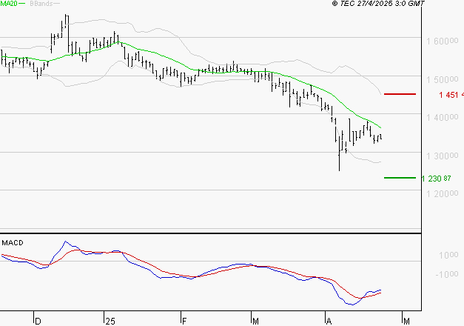Viewport: 464px width, 326px height.
Task: Click the 1 200 price axis label
Action: point(441,194)
